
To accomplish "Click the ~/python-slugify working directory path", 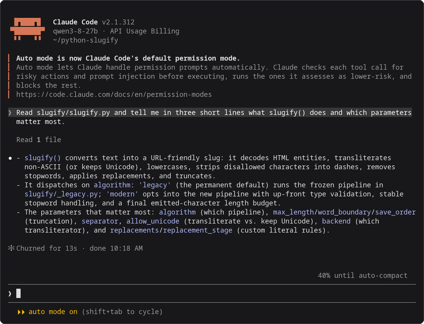I will (86, 40).
